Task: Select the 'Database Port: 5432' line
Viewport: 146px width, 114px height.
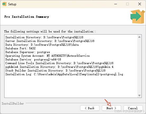Action: point(20,48)
